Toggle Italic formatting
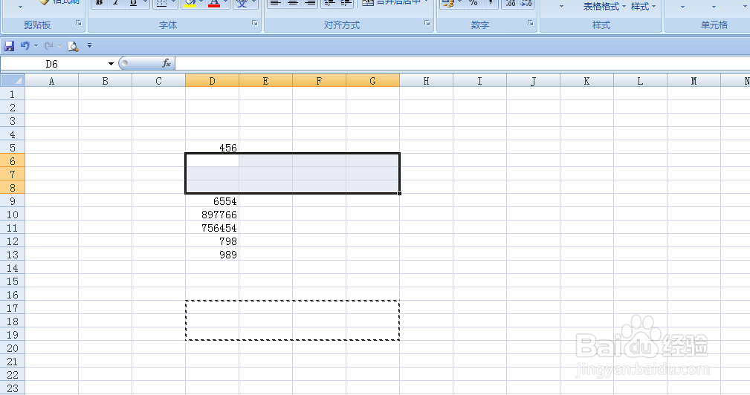 click(116, 3)
